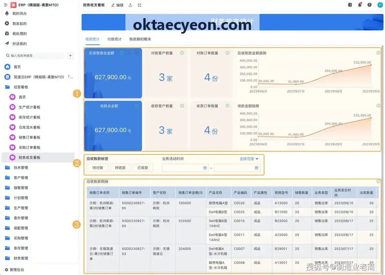The width and height of the screenshot is (385, 275).
Task: Click info icon on 应收账款金额趋势 chart
Action: 378,53
